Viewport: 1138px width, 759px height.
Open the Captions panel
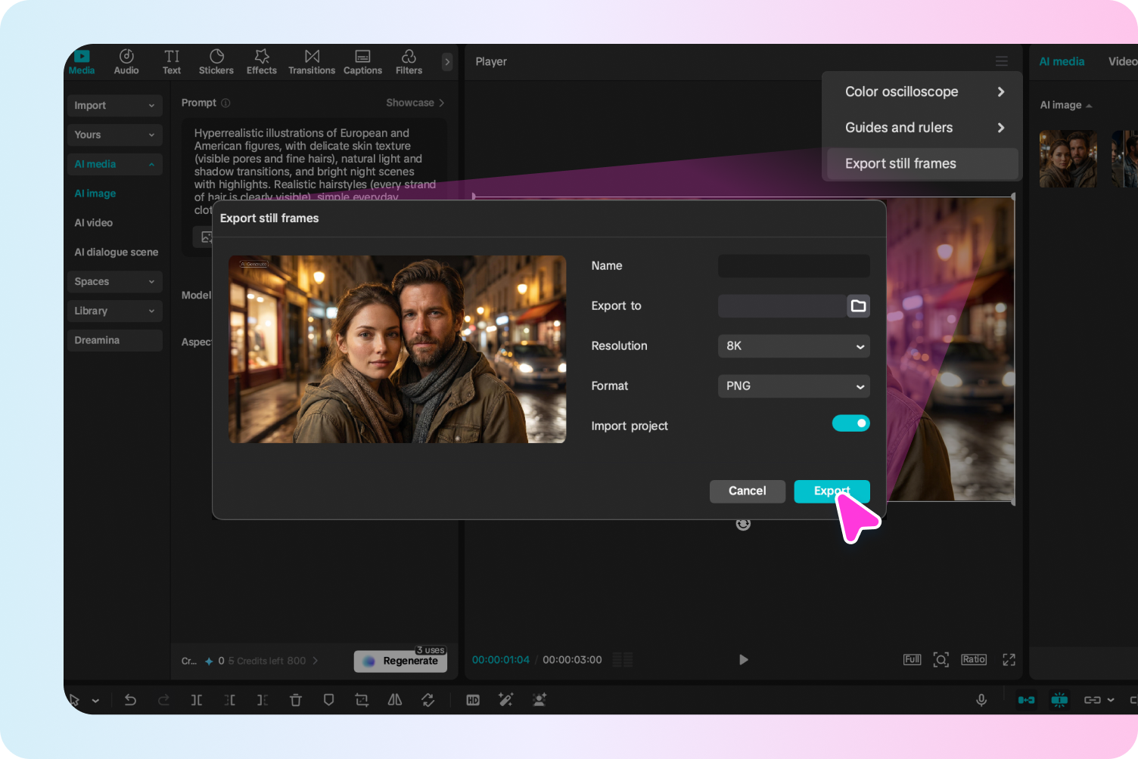362,61
